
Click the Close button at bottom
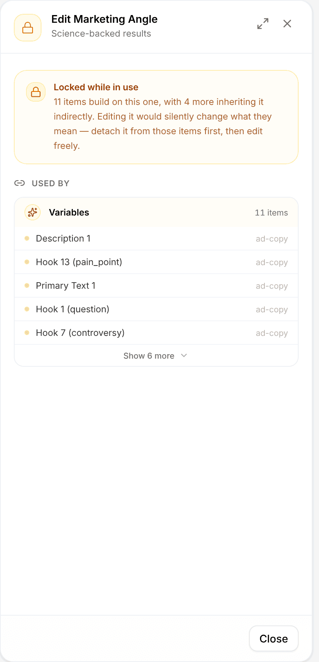coord(274,638)
